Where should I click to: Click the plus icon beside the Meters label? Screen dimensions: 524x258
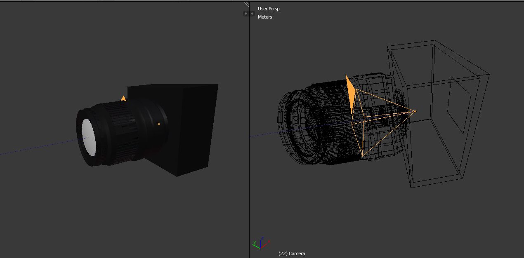pyautogui.click(x=252, y=14)
